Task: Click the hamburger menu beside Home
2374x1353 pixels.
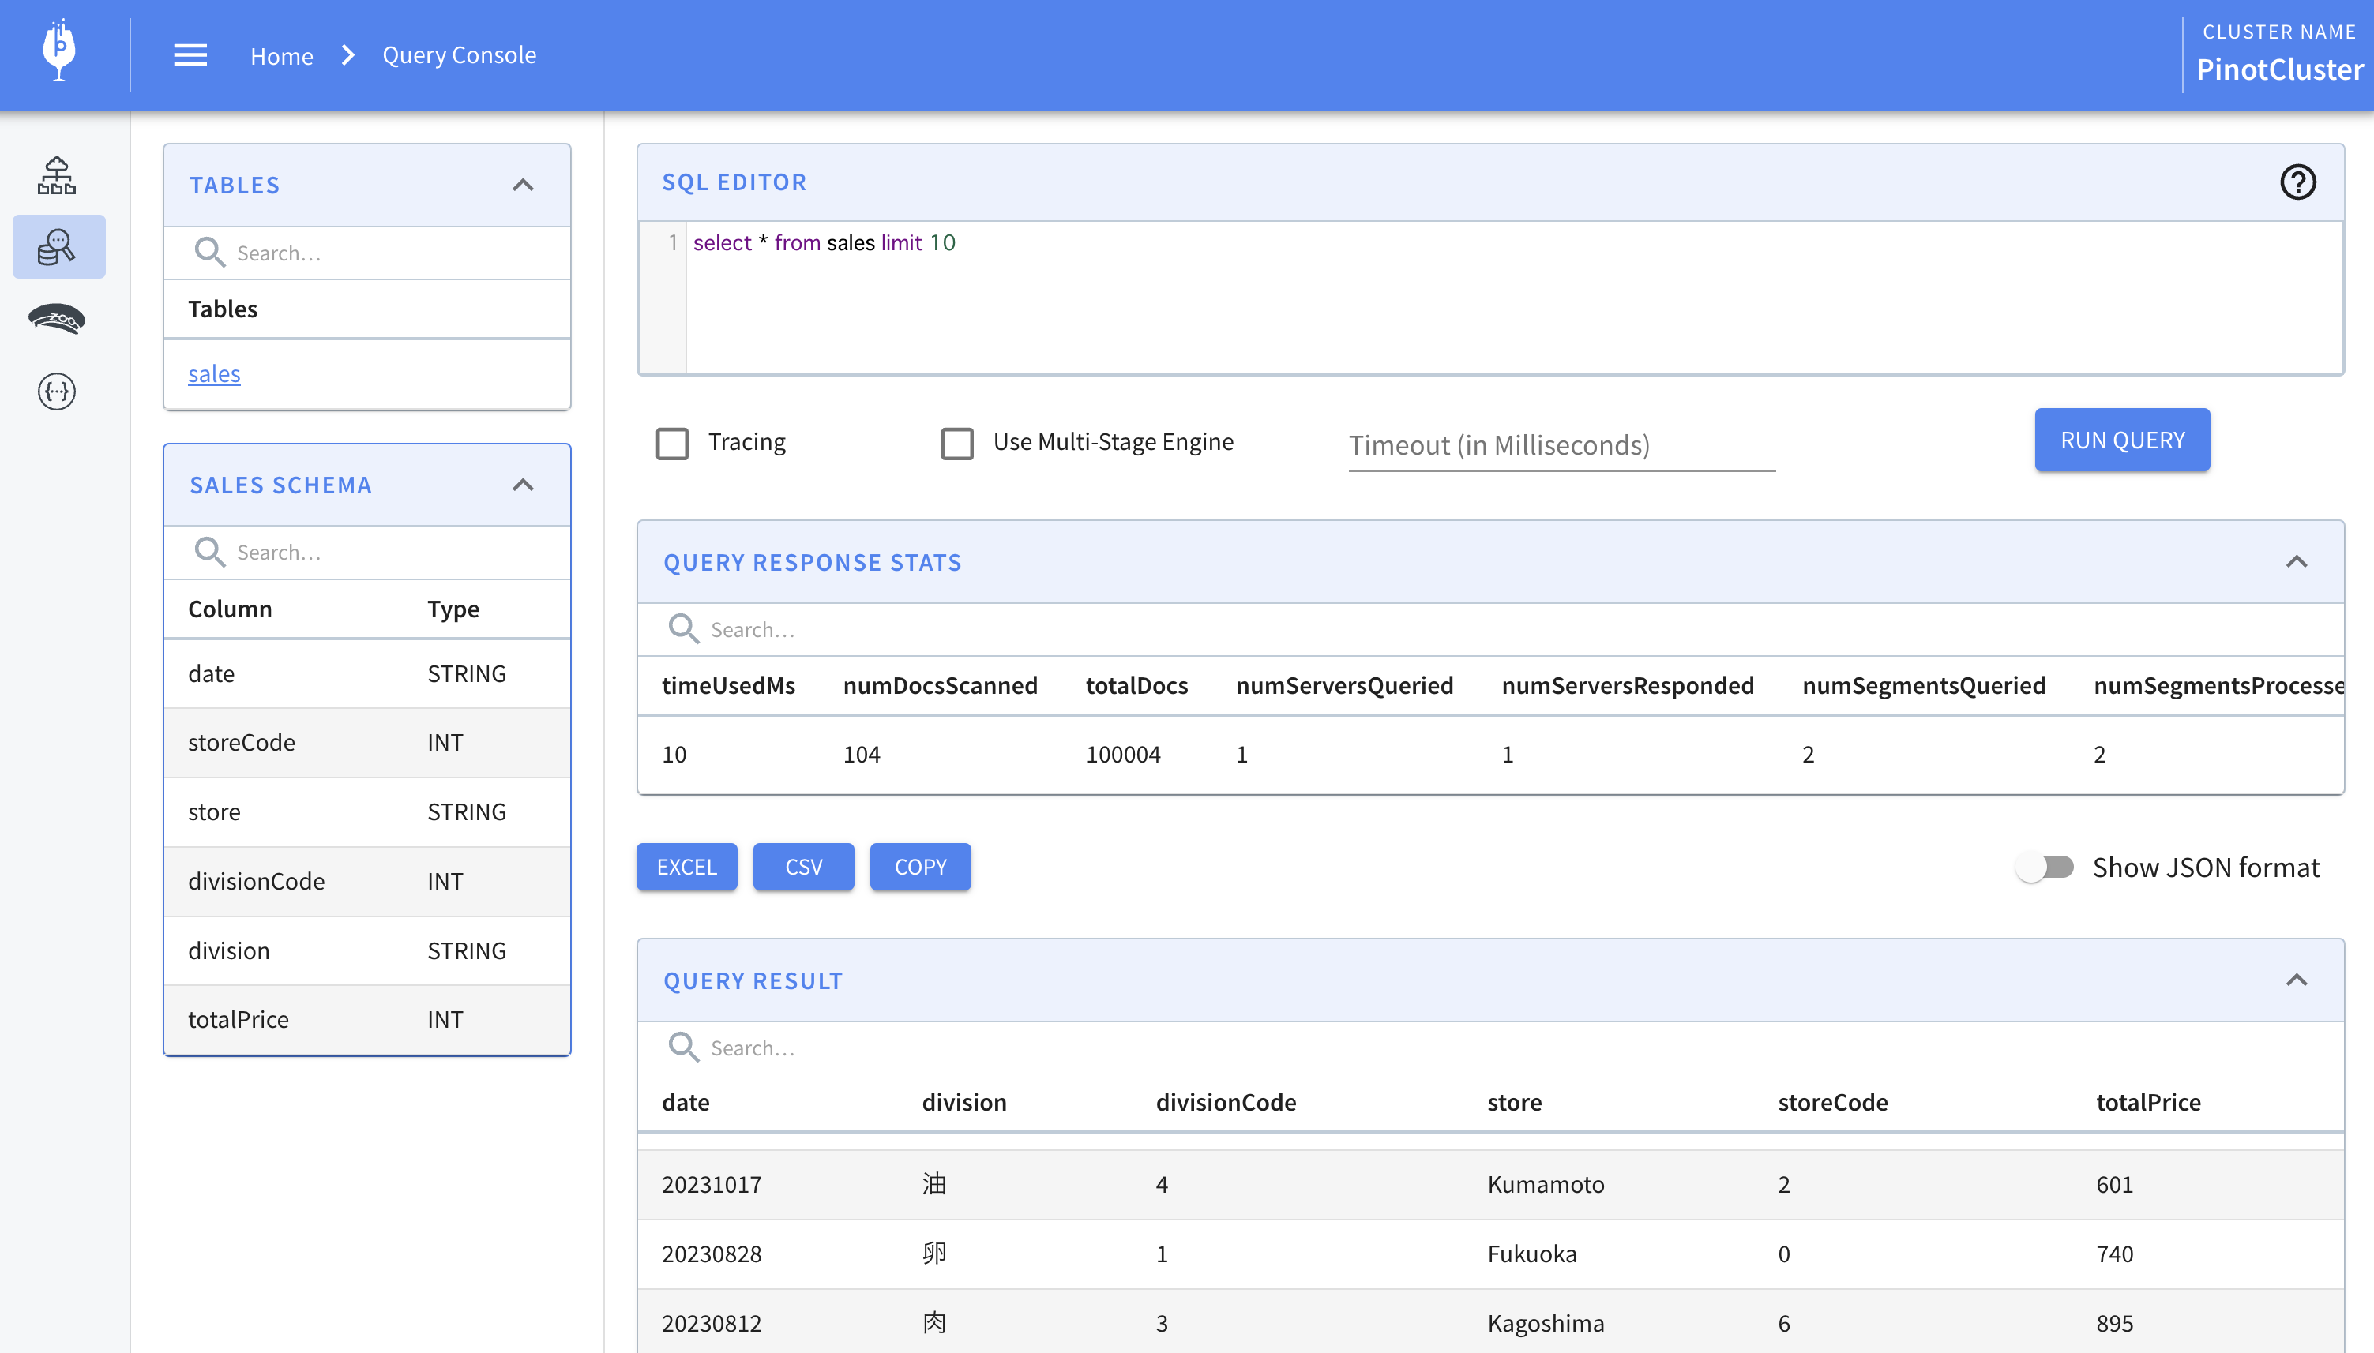Action: click(190, 54)
